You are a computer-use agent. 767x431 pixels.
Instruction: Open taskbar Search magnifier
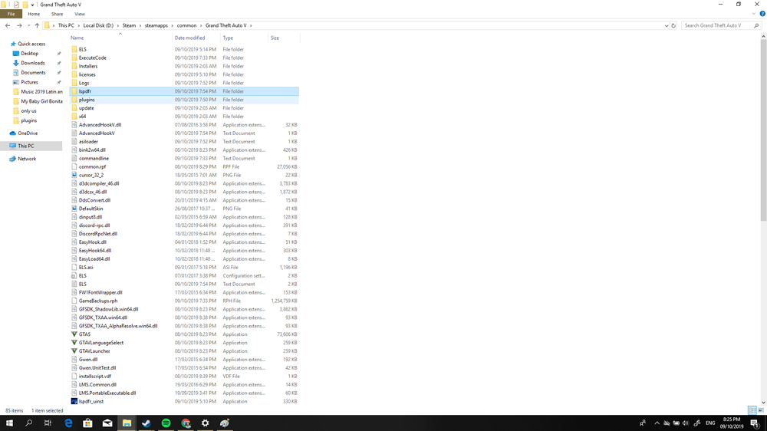coord(29,423)
